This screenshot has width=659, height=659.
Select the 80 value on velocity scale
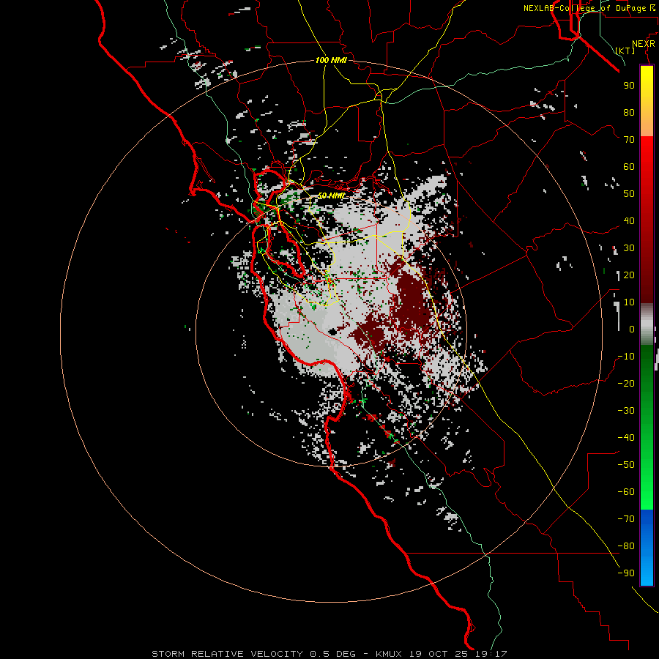[x=629, y=113]
